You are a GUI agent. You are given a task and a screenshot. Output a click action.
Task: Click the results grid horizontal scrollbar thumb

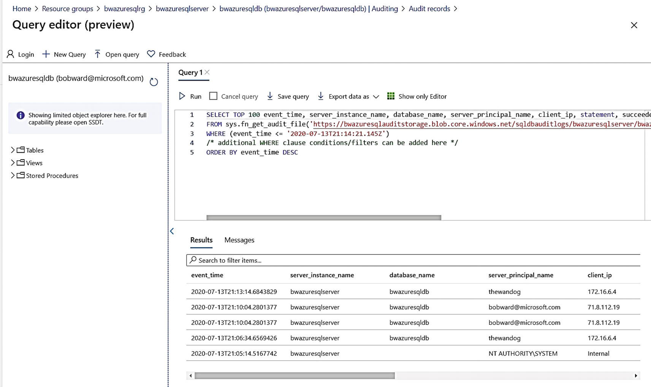(x=295, y=376)
